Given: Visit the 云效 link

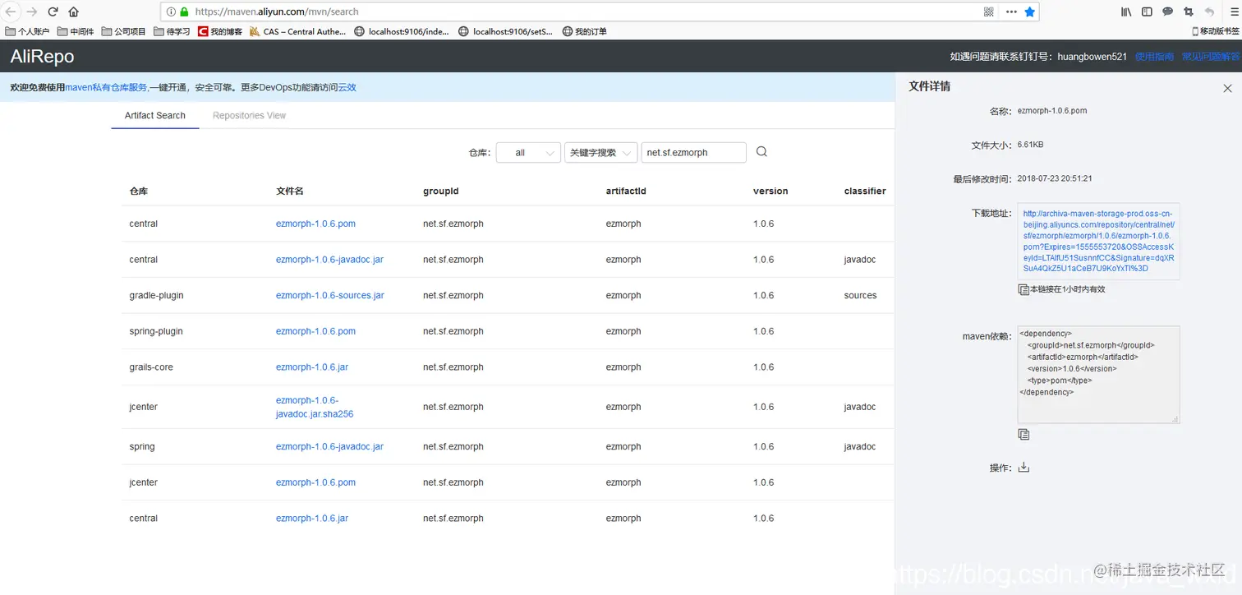Looking at the screenshot, I should pyautogui.click(x=347, y=87).
